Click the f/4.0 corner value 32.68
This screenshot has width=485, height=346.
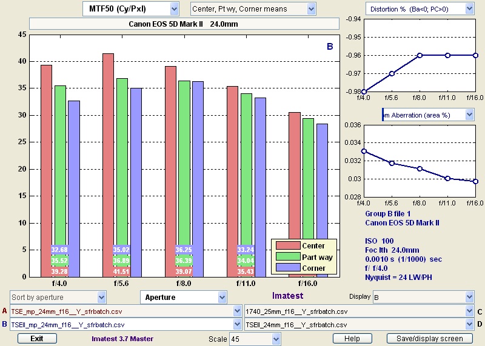59,250
